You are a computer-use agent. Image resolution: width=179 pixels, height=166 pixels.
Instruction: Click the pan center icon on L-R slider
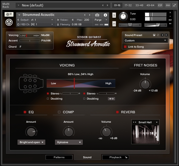coord(130,25)
